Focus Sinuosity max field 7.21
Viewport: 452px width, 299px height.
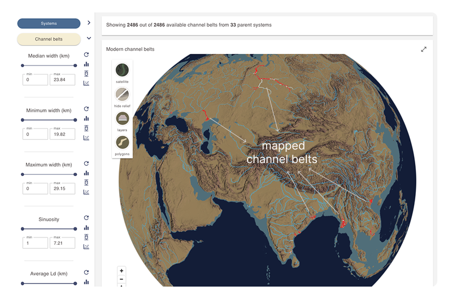coord(62,243)
